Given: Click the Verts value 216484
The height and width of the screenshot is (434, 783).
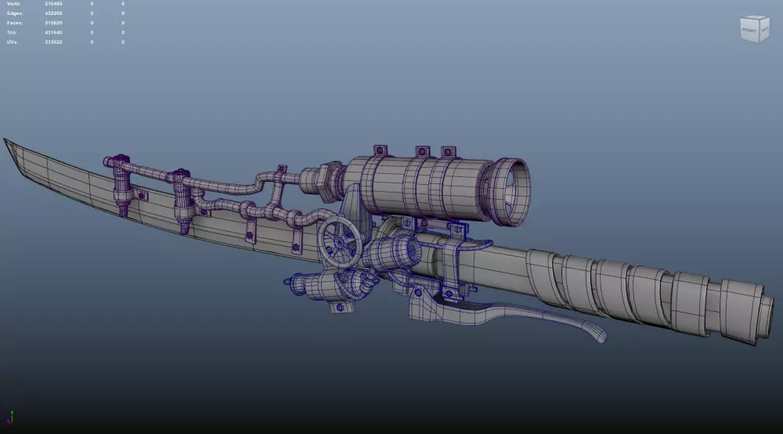Looking at the screenshot, I should point(53,3).
